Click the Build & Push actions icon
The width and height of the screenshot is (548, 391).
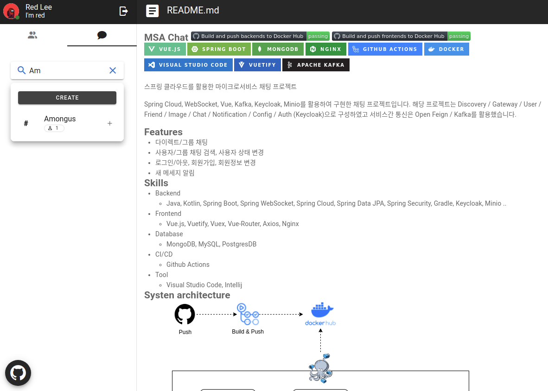click(x=248, y=314)
